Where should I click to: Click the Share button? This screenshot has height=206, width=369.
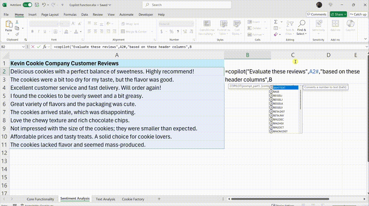(x=337, y=14)
